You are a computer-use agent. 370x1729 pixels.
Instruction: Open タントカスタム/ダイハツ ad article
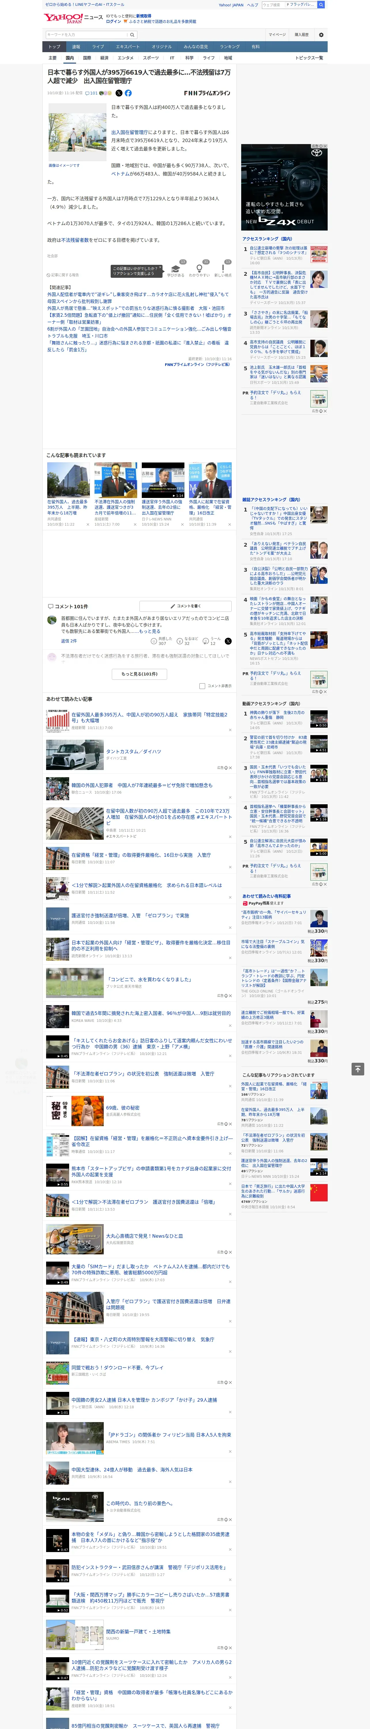click(x=134, y=752)
